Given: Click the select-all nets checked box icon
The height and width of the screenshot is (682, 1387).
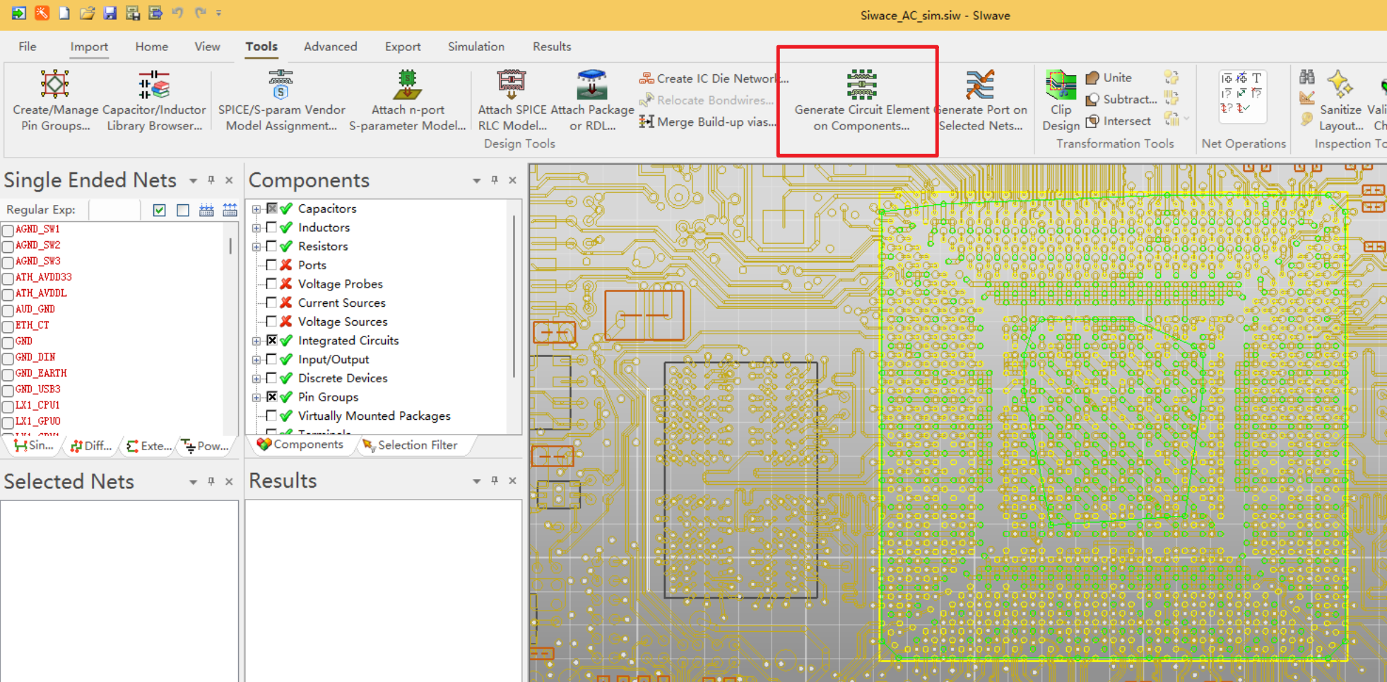Looking at the screenshot, I should [160, 210].
